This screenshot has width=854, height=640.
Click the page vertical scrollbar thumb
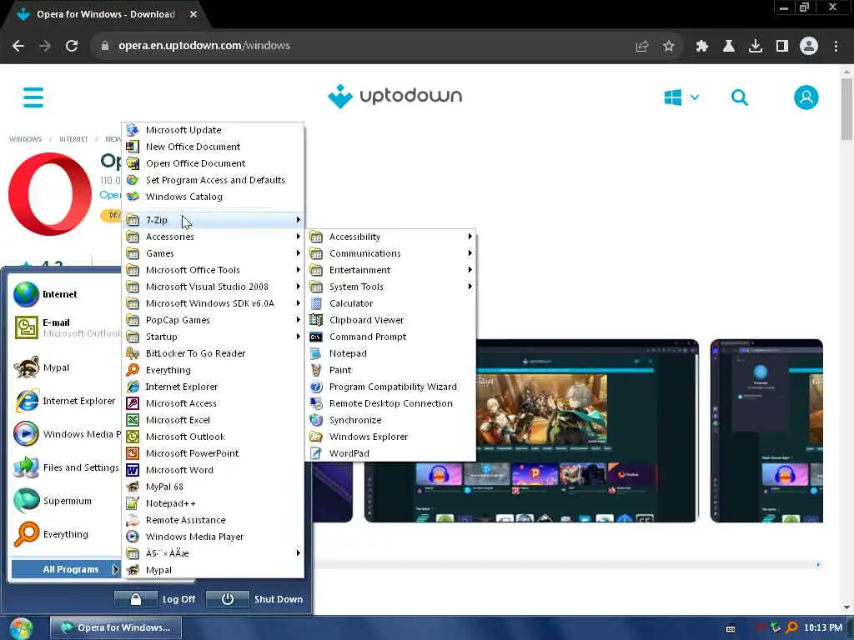pyautogui.click(x=846, y=109)
